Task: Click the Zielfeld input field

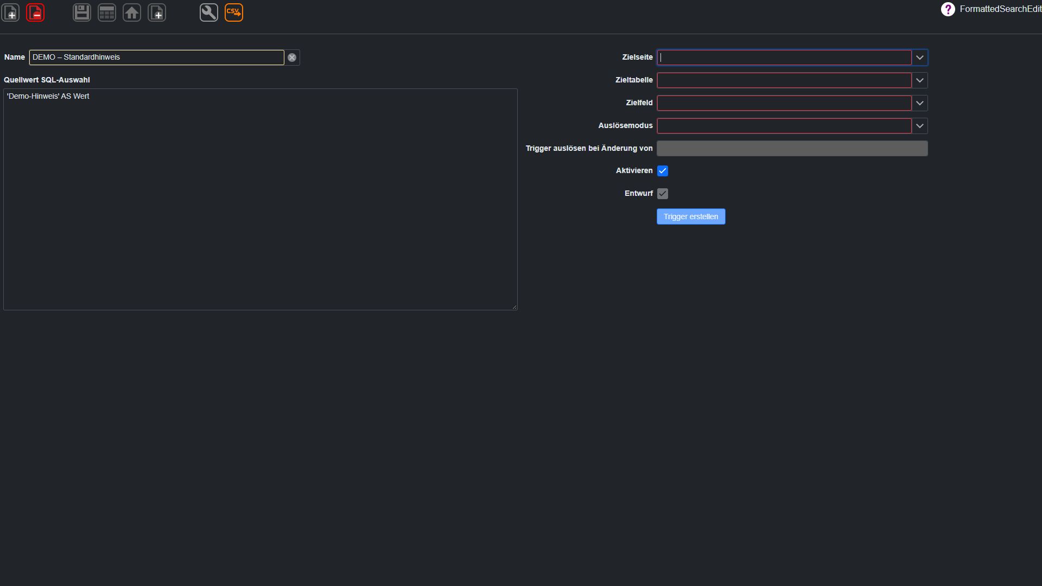Action: click(x=784, y=103)
